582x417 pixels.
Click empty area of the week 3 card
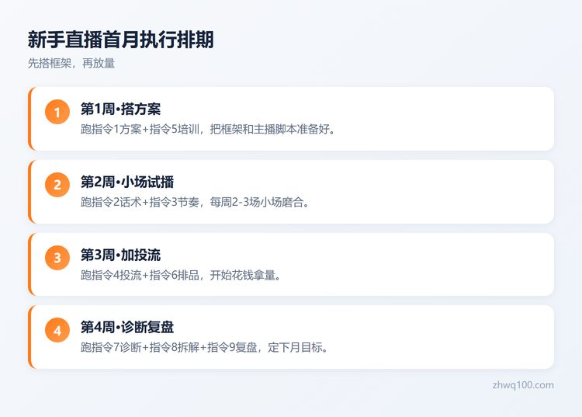(427, 264)
